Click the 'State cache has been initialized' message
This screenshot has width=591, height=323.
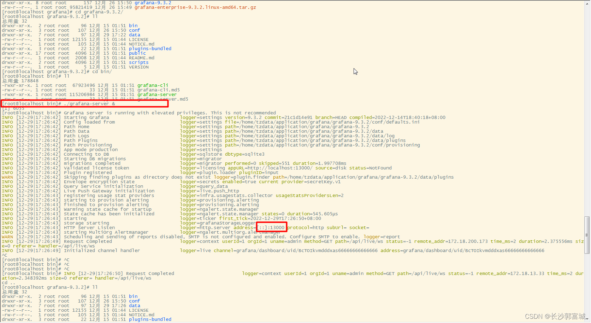point(109,214)
